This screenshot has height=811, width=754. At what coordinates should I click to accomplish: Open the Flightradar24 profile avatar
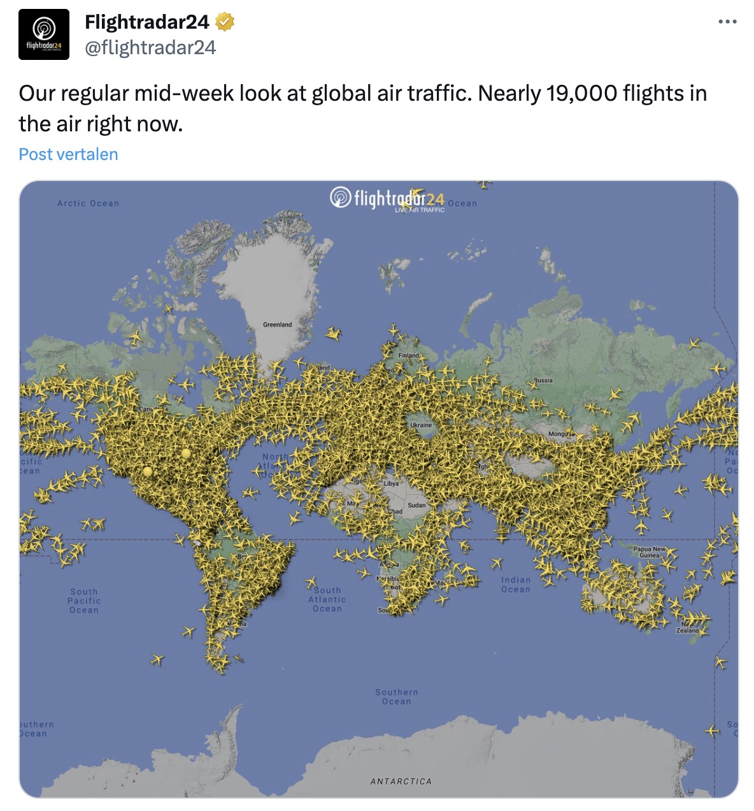coord(44,34)
